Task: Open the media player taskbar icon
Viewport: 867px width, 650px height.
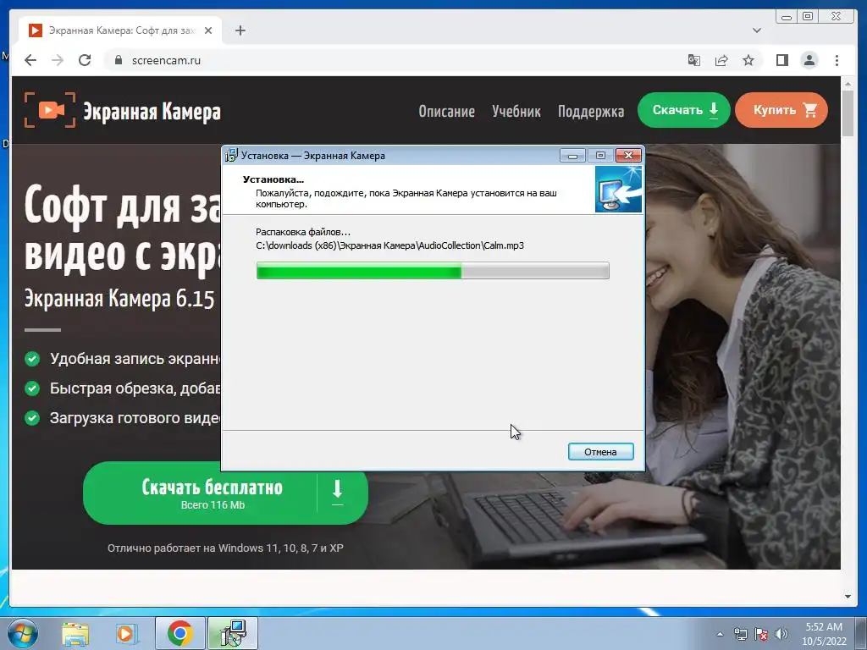Action: tap(125, 633)
